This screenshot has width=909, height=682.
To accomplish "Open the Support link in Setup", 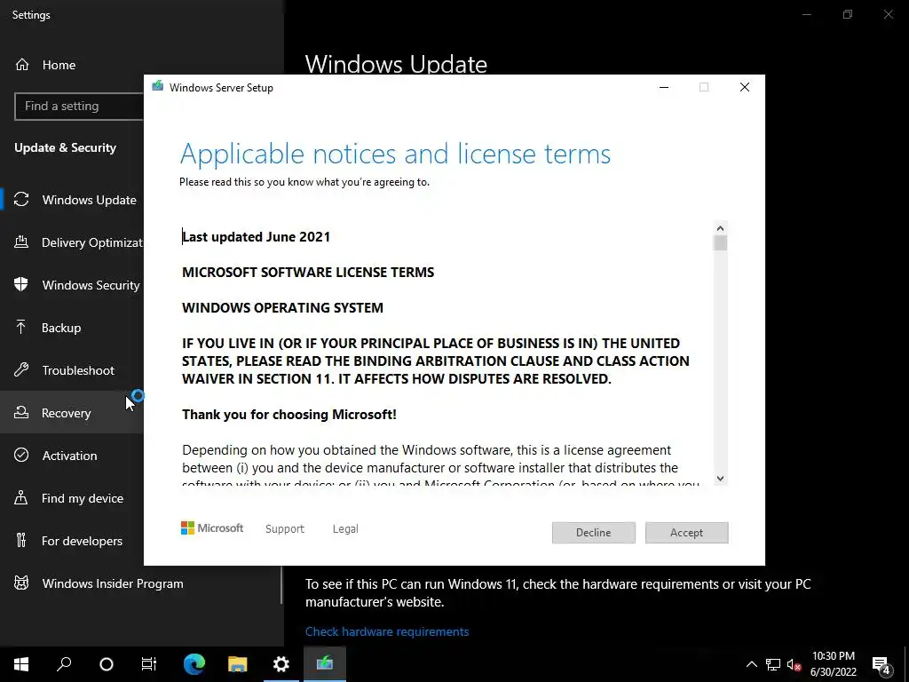I will [285, 529].
